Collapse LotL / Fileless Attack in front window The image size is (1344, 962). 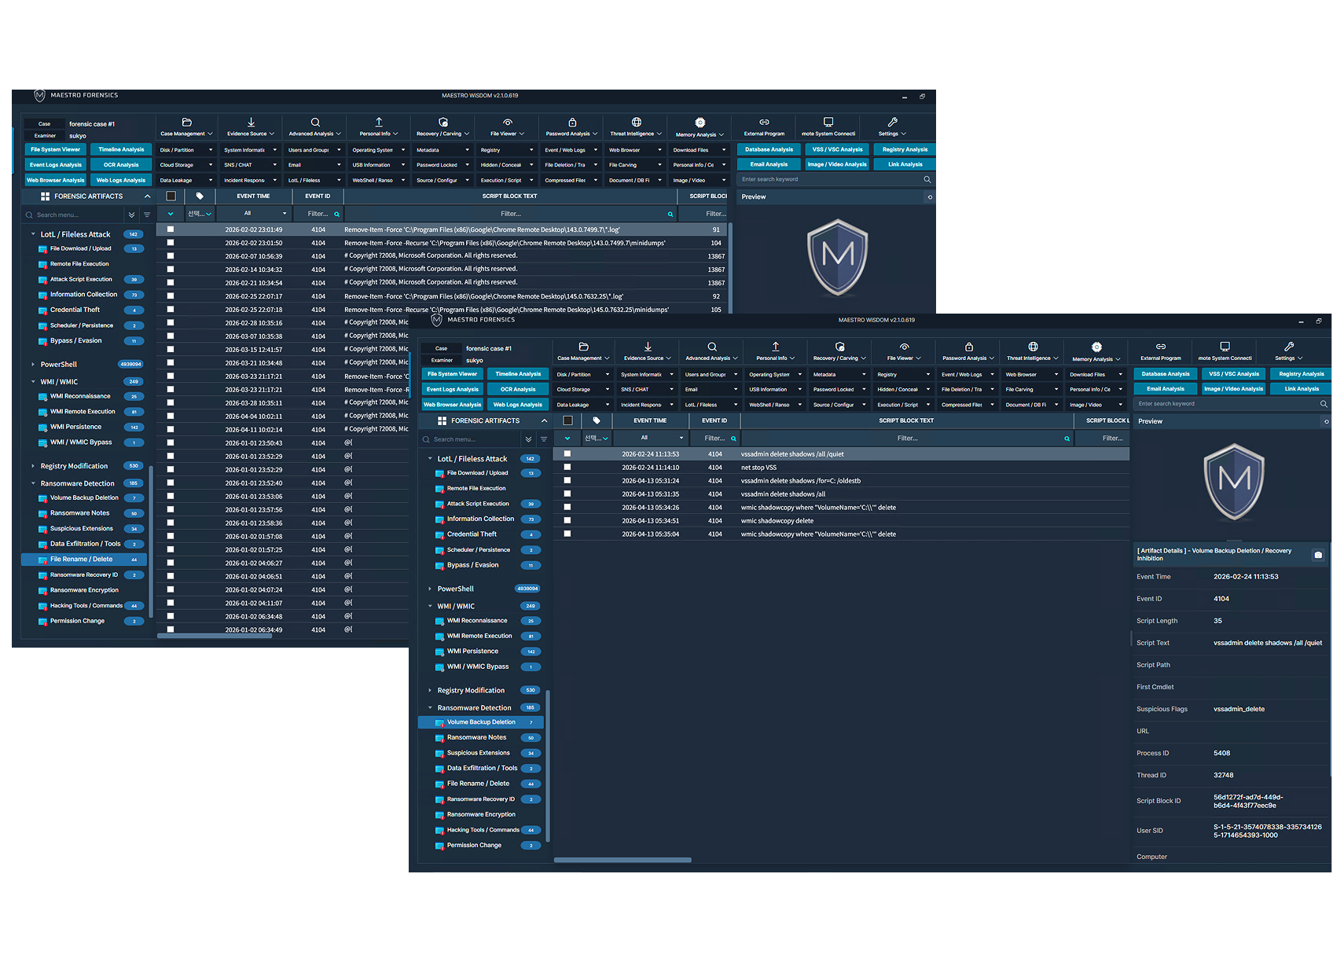click(x=430, y=459)
